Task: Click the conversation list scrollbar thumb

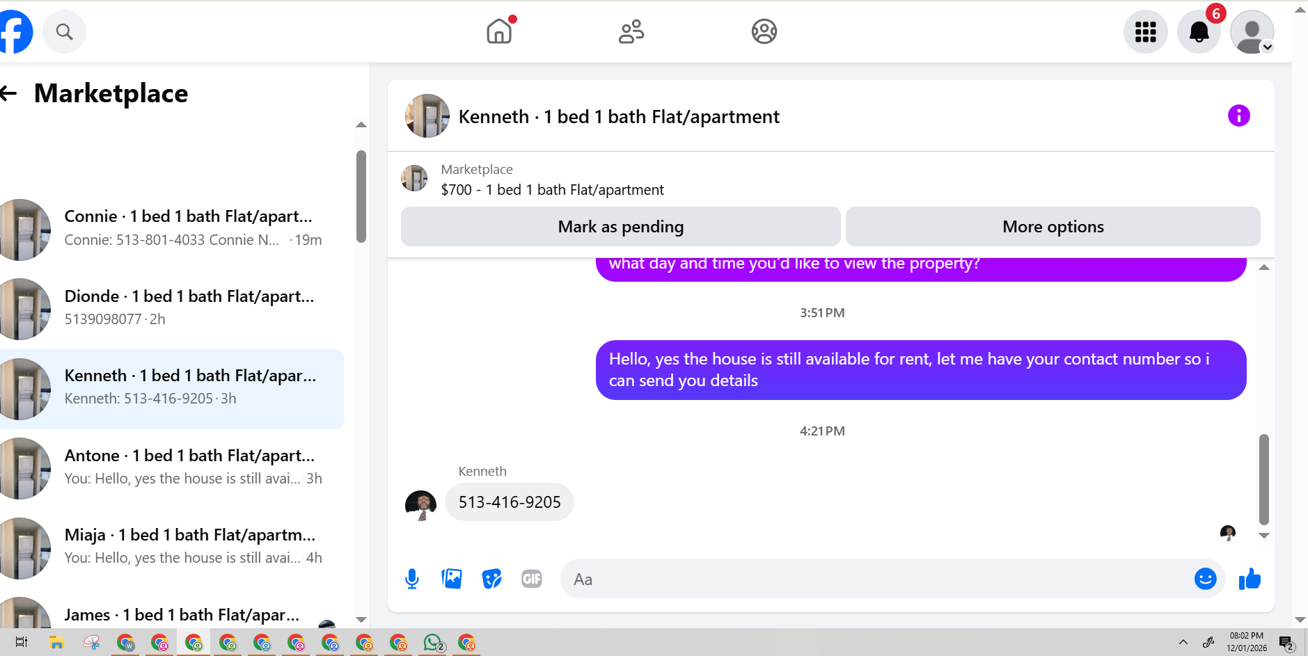Action: (x=361, y=196)
